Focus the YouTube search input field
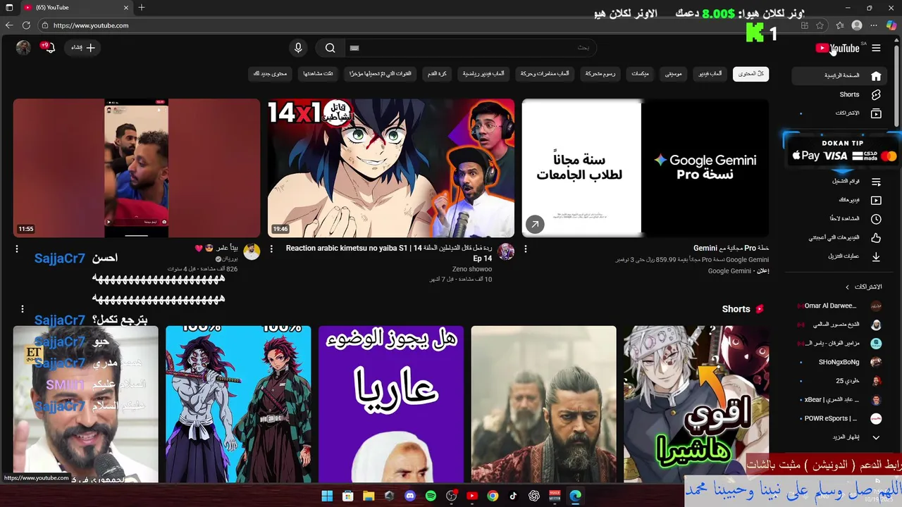 click(470, 48)
